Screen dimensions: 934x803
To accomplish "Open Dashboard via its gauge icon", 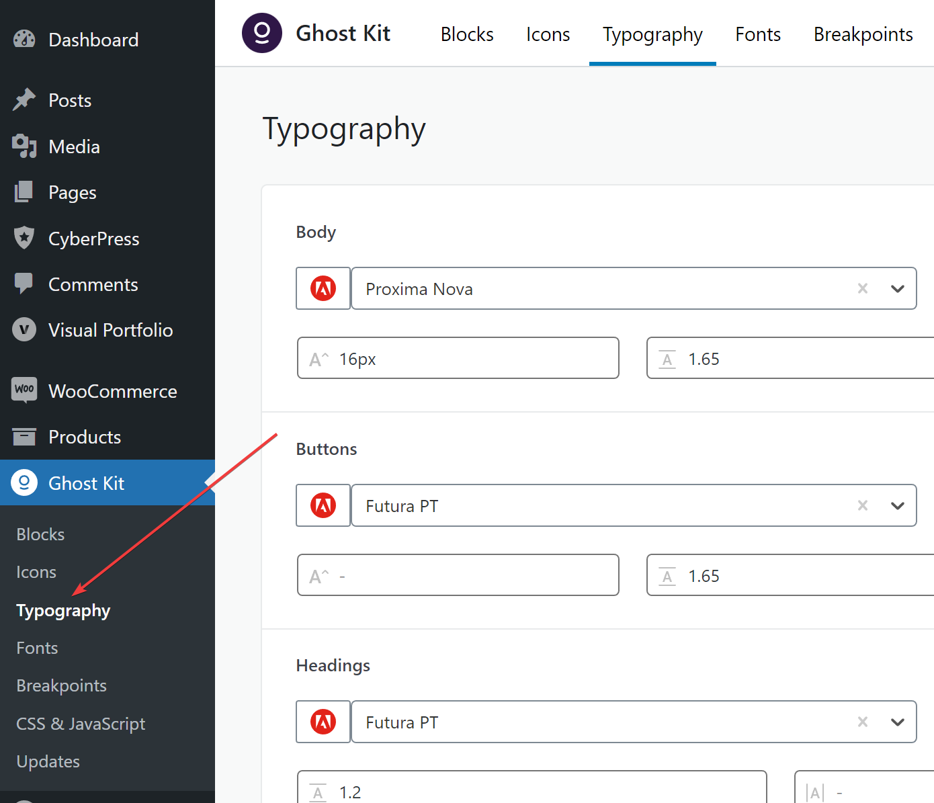I will coord(24,40).
